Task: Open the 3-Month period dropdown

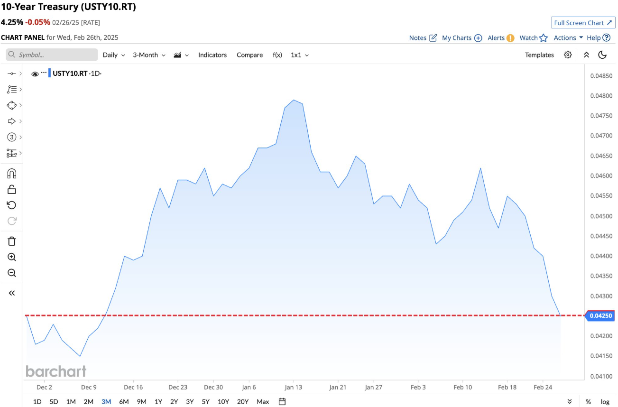Action: coord(149,55)
